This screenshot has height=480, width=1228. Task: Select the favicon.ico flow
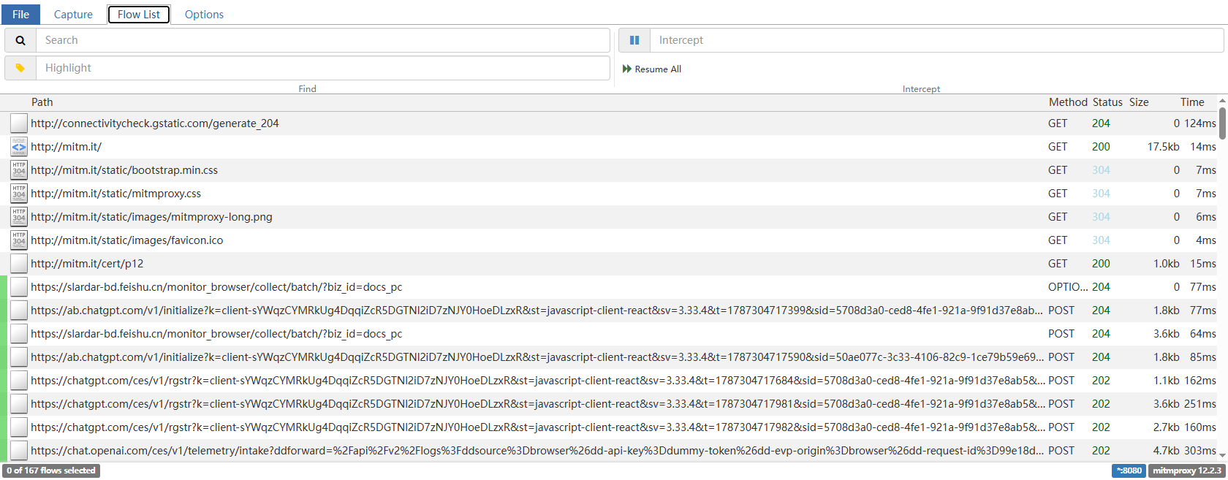coord(609,240)
